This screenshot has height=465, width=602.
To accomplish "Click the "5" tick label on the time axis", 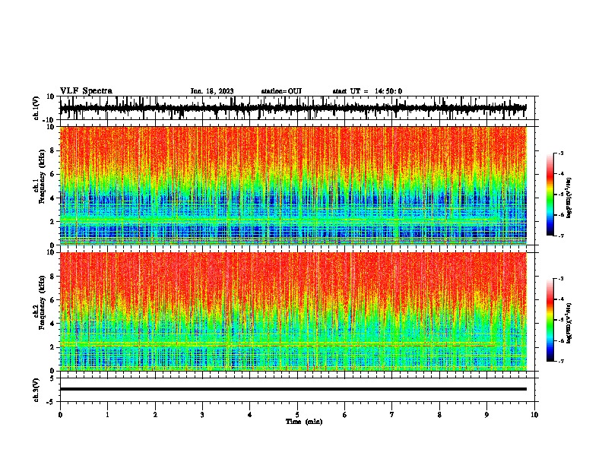I will [297, 415].
